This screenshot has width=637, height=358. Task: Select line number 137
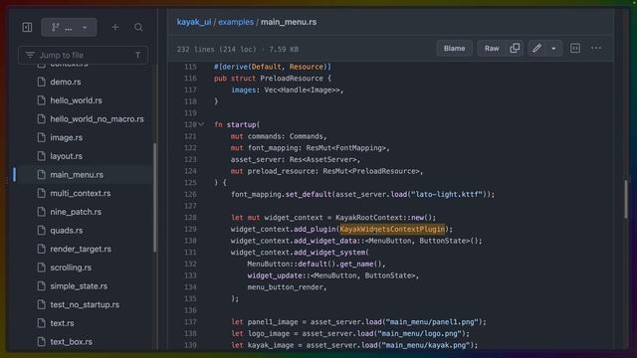click(x=190, y=322)
